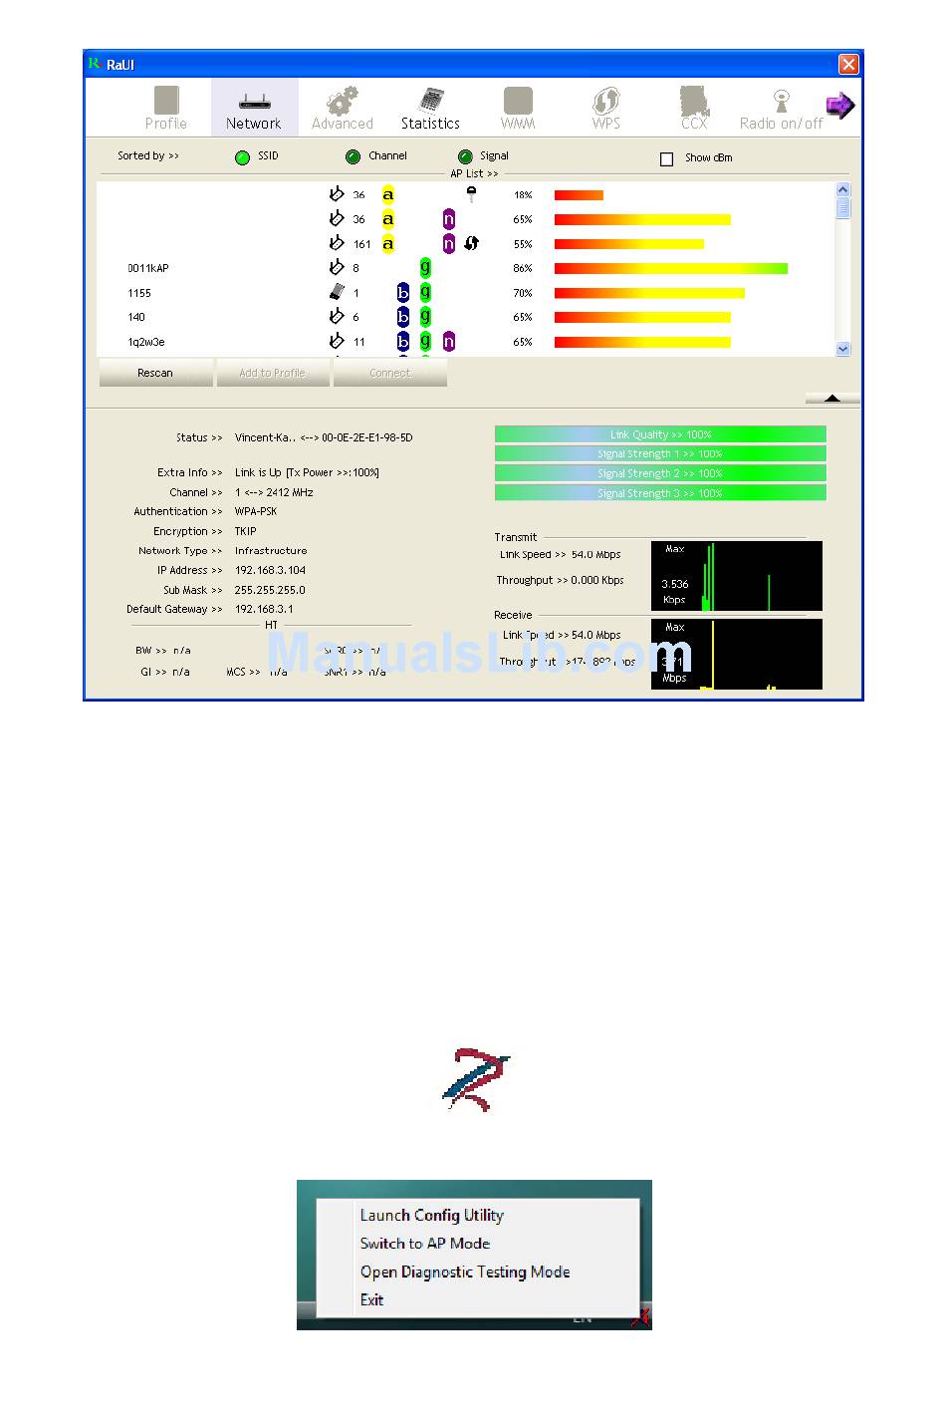Show more toolbar pages with the purple arrow

point(840,105)
